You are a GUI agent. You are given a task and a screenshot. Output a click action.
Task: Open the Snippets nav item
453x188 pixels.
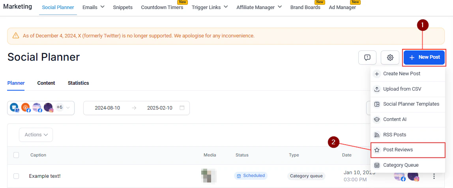coord(123,7)
